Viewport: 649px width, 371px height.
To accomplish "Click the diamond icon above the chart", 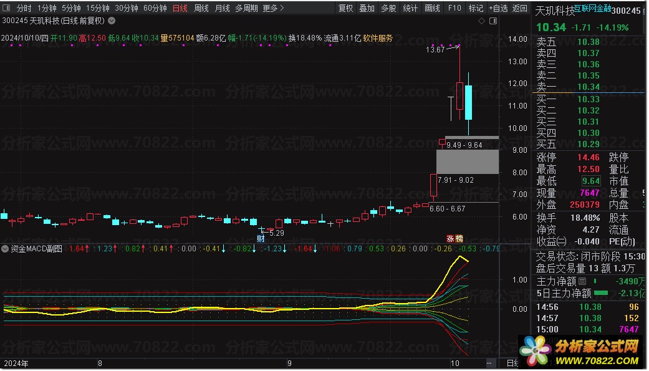I will tap(481, 21).
